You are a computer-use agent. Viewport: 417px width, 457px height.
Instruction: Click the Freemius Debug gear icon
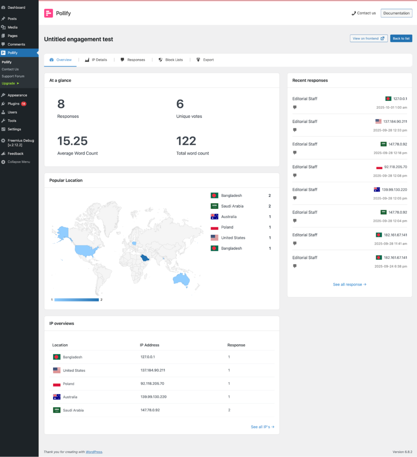[4, 141]
